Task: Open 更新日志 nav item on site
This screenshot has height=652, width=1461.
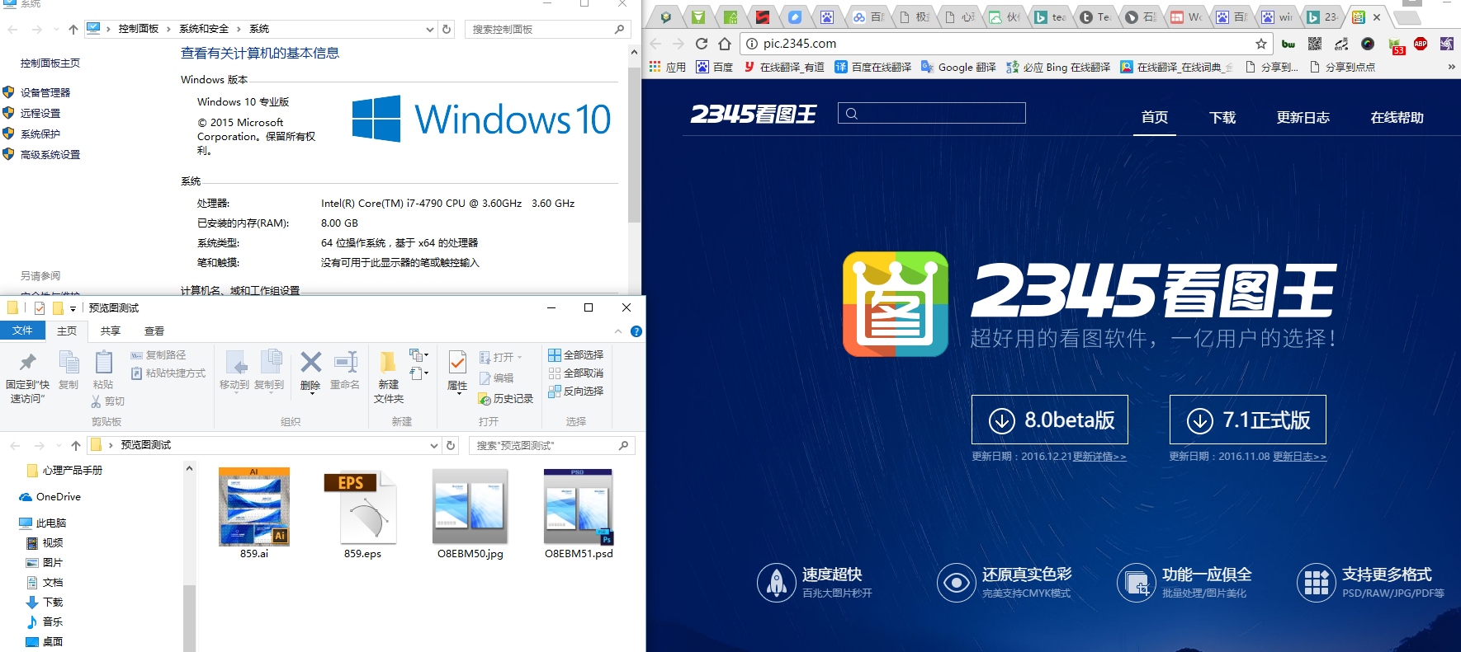Action: 1303,117
